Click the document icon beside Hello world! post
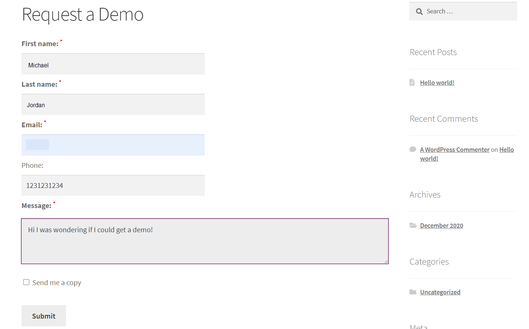The height and width of the screenshot is (329, 529). coord(412,82)
